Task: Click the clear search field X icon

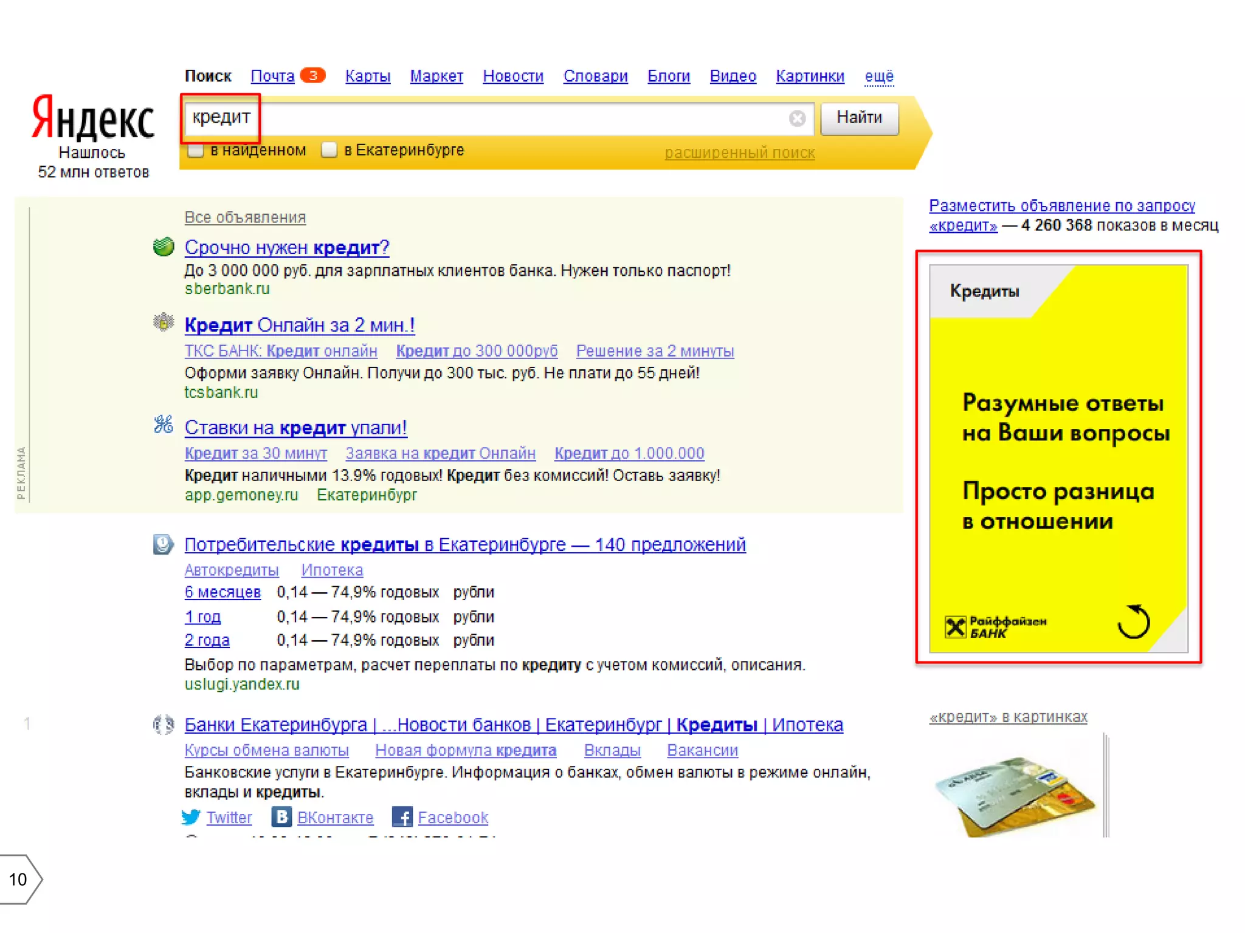Action: pos(797,118)
